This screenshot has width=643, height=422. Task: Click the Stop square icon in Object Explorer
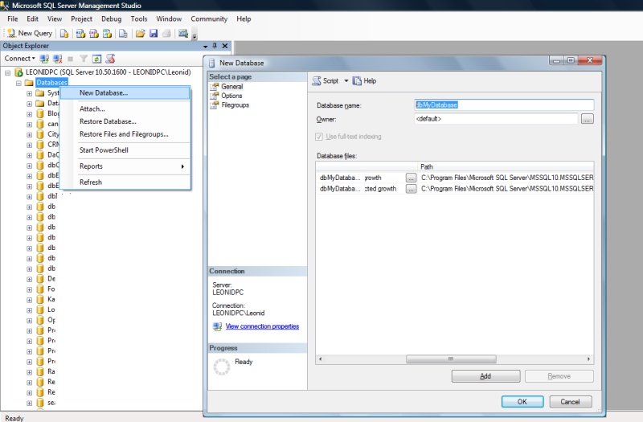click(71, 59)
